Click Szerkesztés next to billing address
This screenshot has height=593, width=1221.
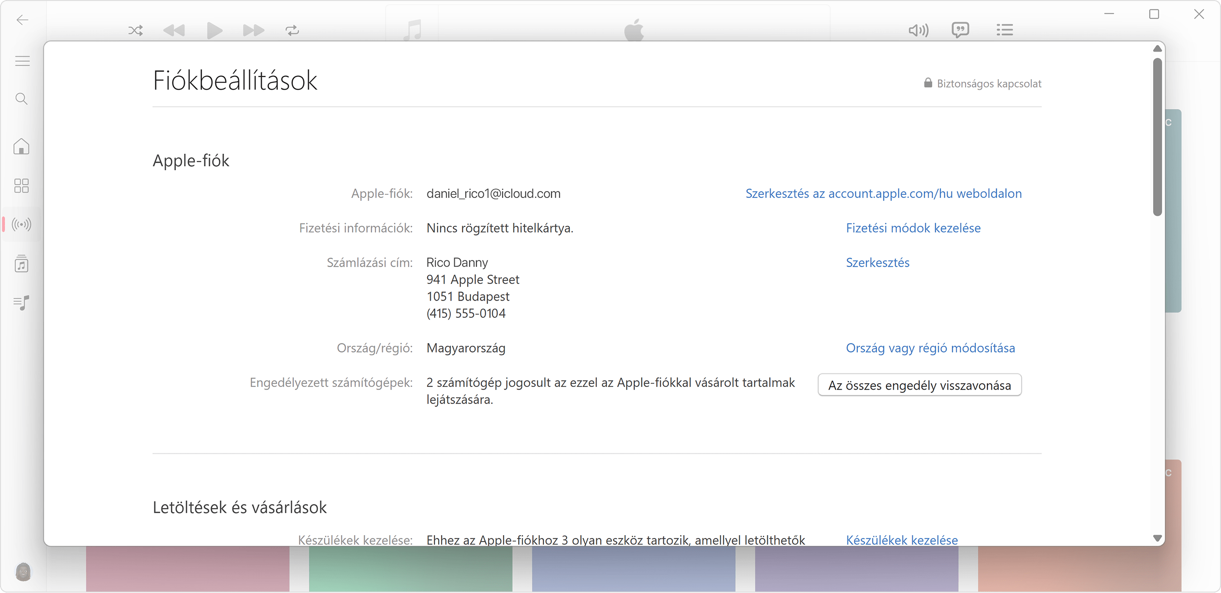tap(878, 263)
